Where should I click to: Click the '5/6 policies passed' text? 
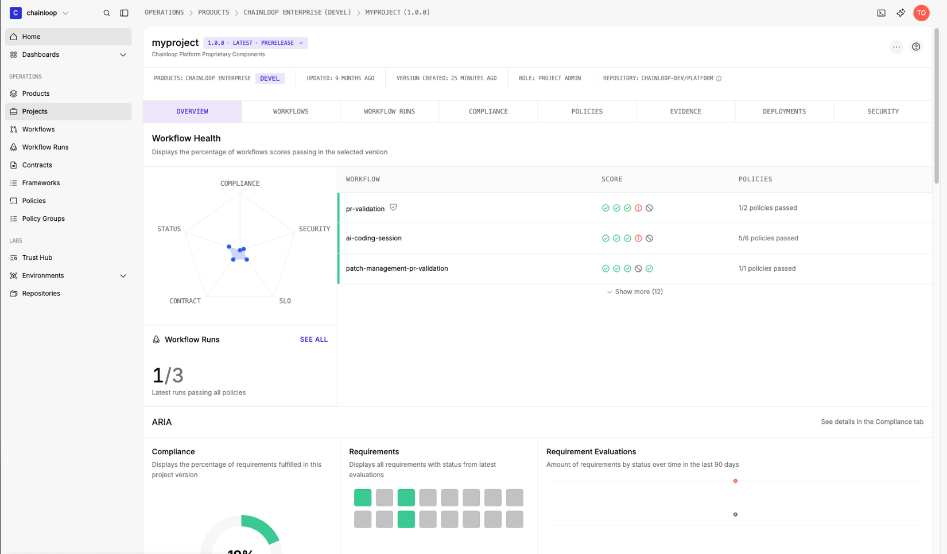pos(768,239)
